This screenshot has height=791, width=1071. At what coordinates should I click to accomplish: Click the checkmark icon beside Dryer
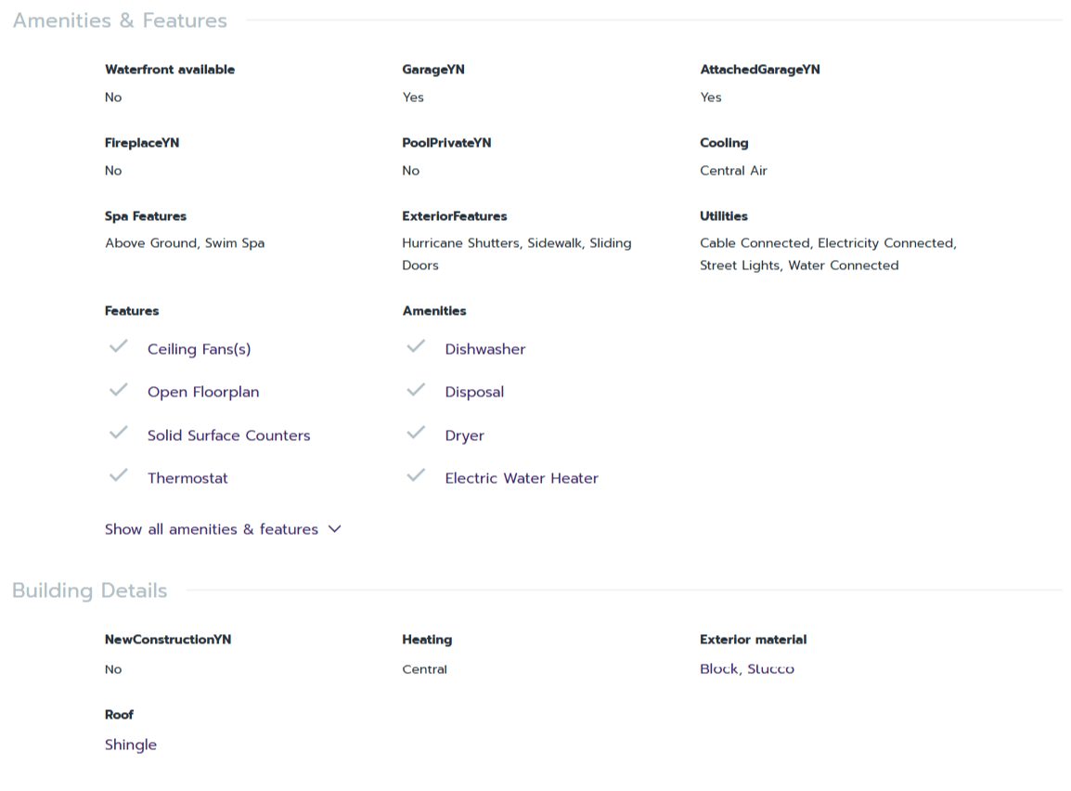[416, 434]
